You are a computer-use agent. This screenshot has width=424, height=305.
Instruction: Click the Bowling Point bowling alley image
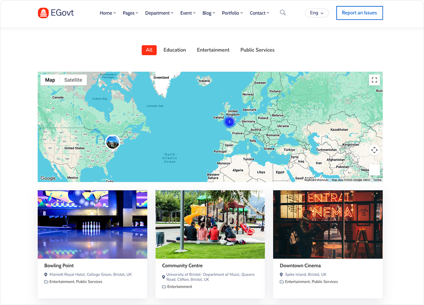click(x=92, y=225)
